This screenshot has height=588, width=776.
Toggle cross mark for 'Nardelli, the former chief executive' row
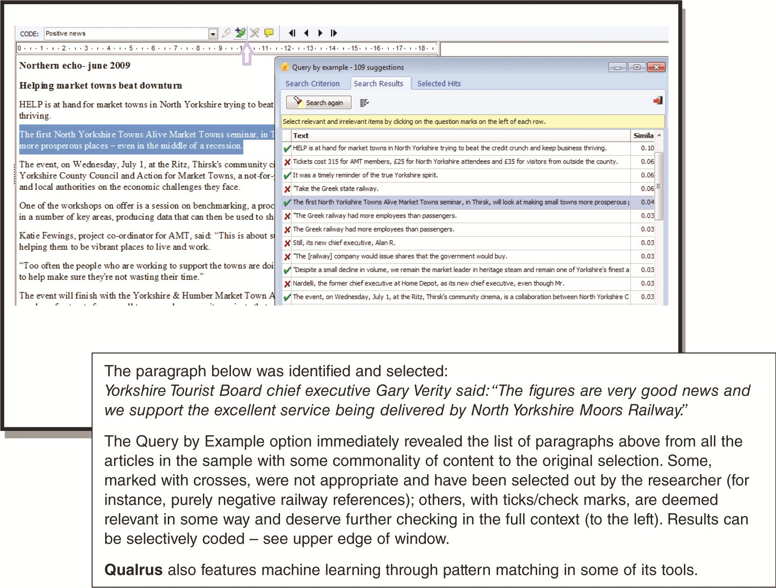pos(287,284)
